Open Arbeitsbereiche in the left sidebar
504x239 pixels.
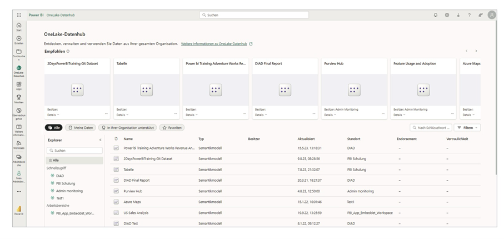[19, 160]
